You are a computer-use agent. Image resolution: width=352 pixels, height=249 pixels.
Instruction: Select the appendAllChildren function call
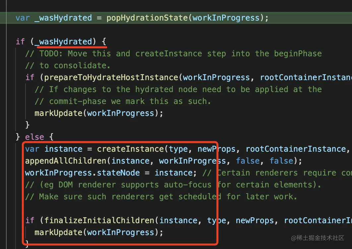(66, 161)
